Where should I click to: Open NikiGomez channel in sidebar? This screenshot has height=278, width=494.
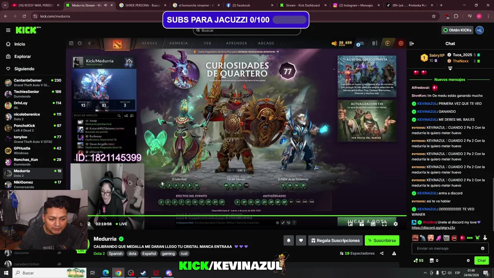click(x=33, y=185)
